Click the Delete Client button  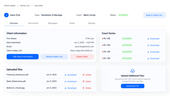82,57
